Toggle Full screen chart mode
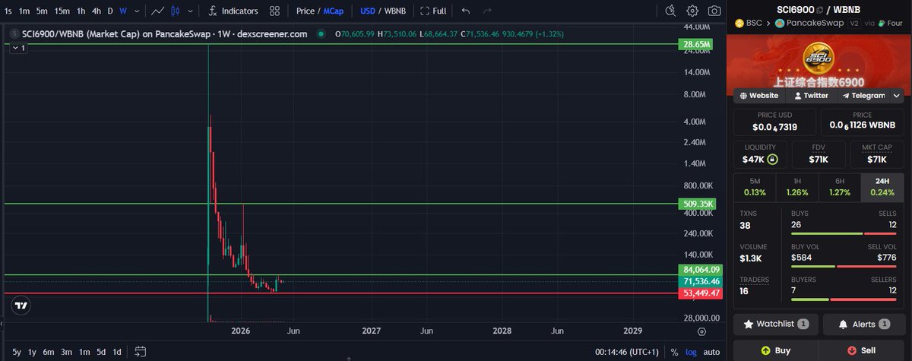 click(x=433, y=11)
